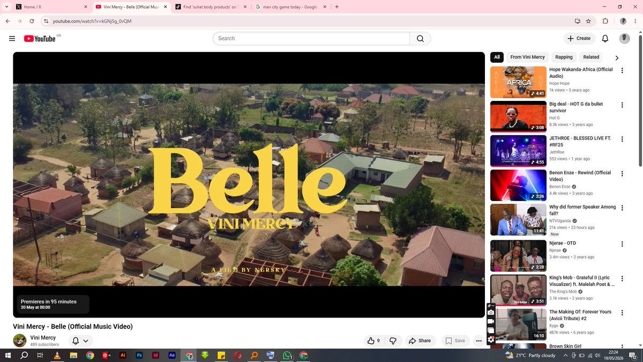The width and height of the screenshot is (643, 362).
Task: Open options for Why did former Speaker video
Action: [x=622, y=208]
